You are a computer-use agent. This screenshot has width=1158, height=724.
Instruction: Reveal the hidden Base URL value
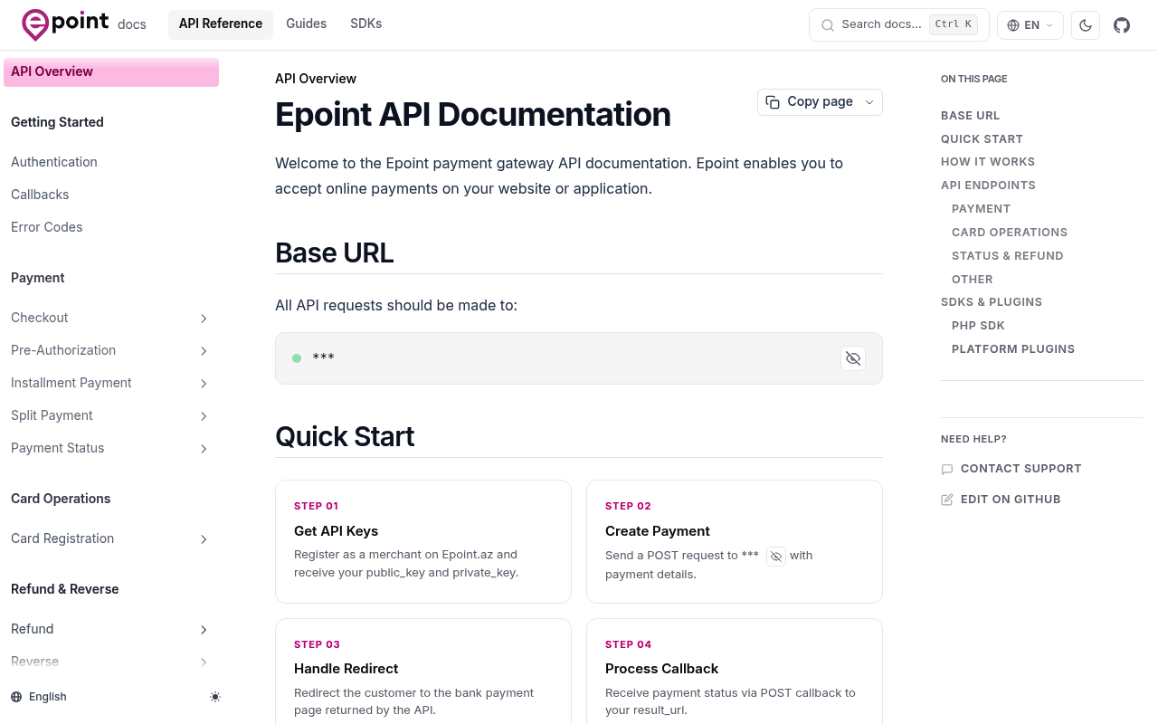point(853,358)
